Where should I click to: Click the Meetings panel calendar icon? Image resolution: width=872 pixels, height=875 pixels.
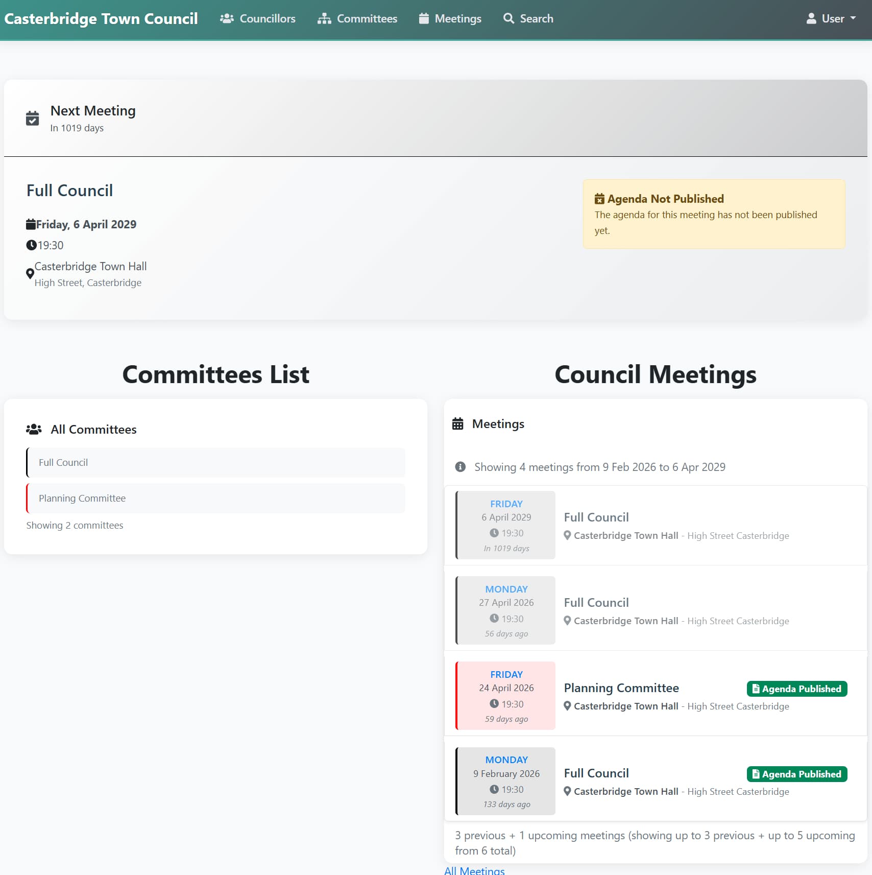tap(458, 424)
